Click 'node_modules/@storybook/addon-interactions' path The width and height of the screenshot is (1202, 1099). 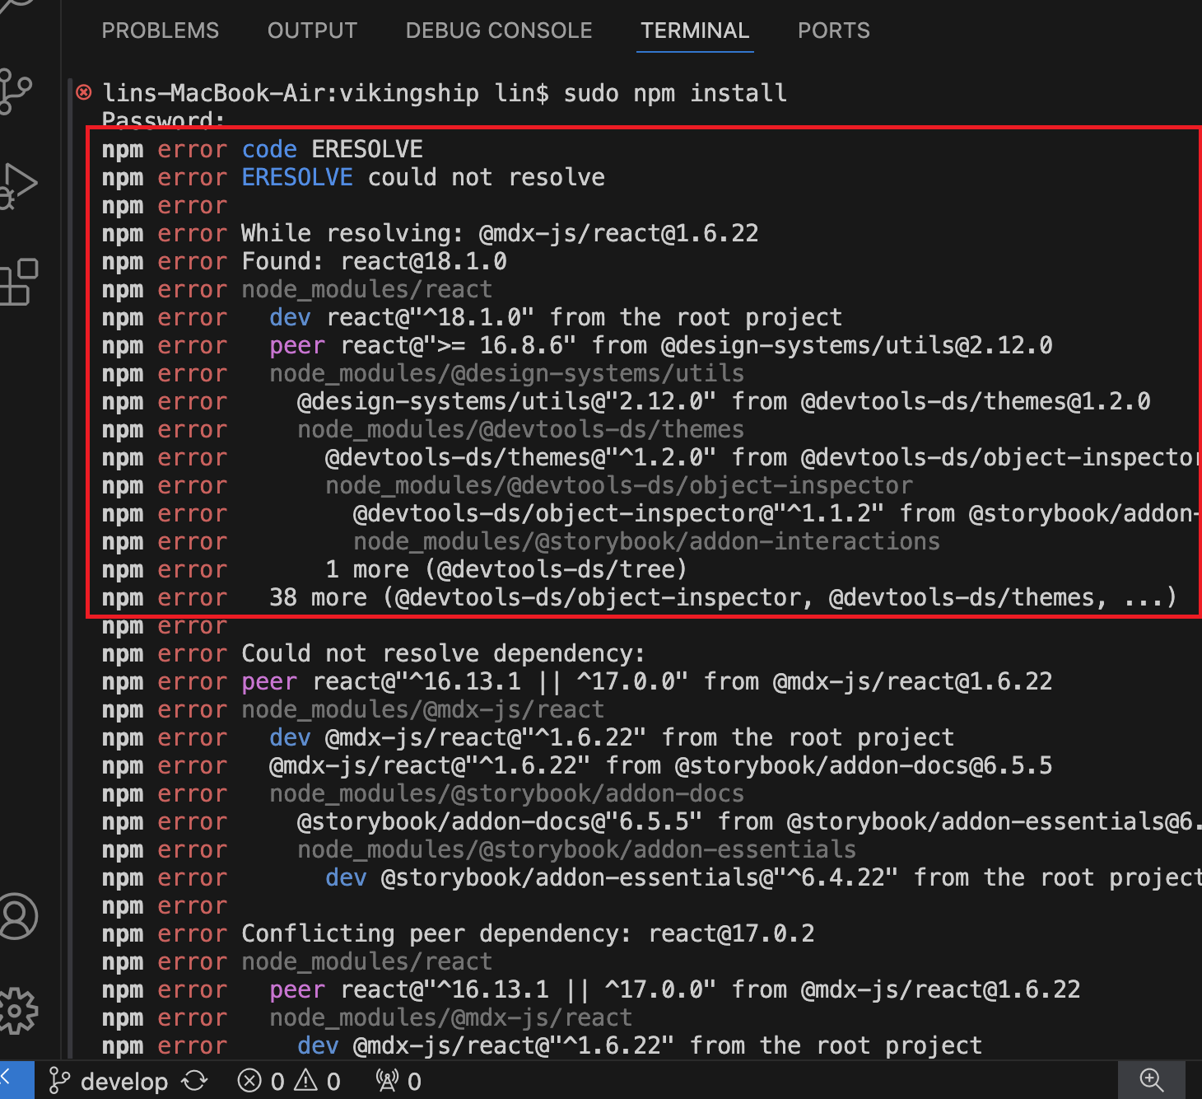[x=646, y=541]
